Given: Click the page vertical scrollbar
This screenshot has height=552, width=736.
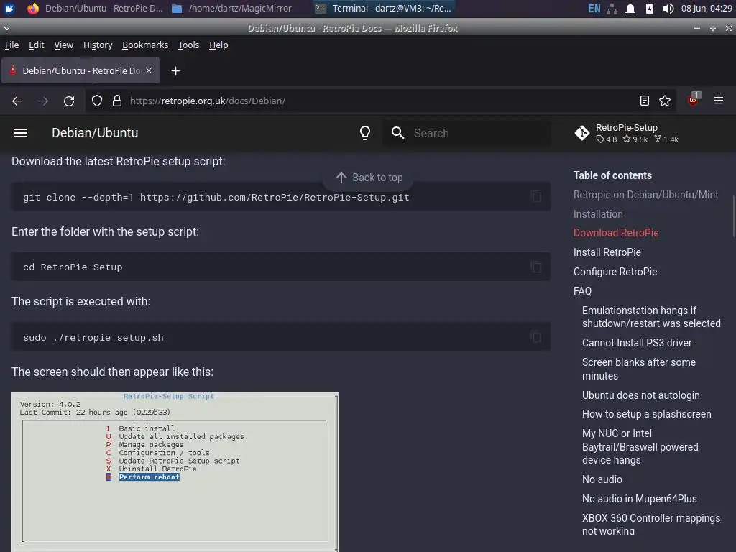Looking at the screenshot, I should click(733, 216).
